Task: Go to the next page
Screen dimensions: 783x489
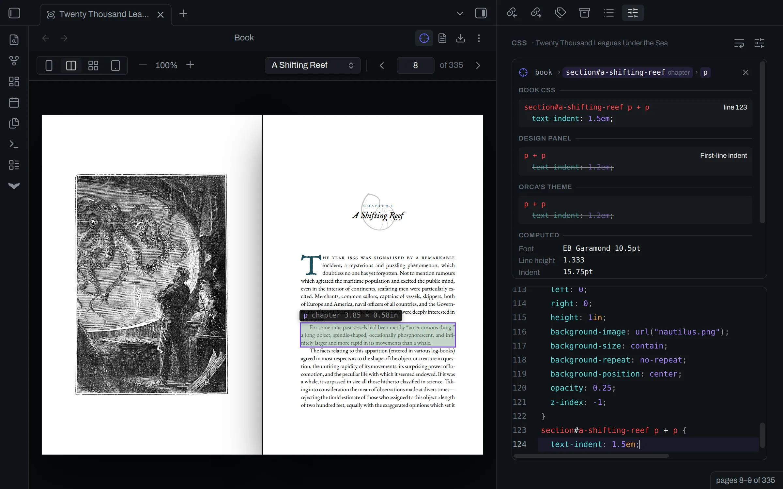Action: pos(478,66)
